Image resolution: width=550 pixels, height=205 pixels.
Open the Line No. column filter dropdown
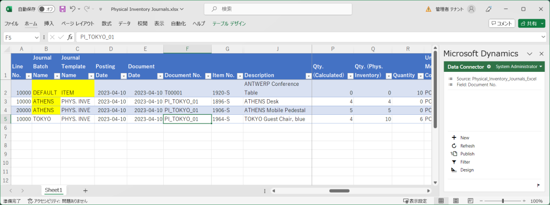[29, 76]
